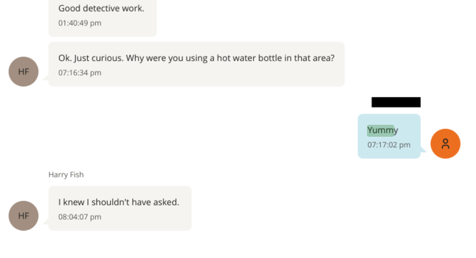Click HF avatar beside the hot water bottle question
This screenshot has height=258, width=476.
[23, 72]
